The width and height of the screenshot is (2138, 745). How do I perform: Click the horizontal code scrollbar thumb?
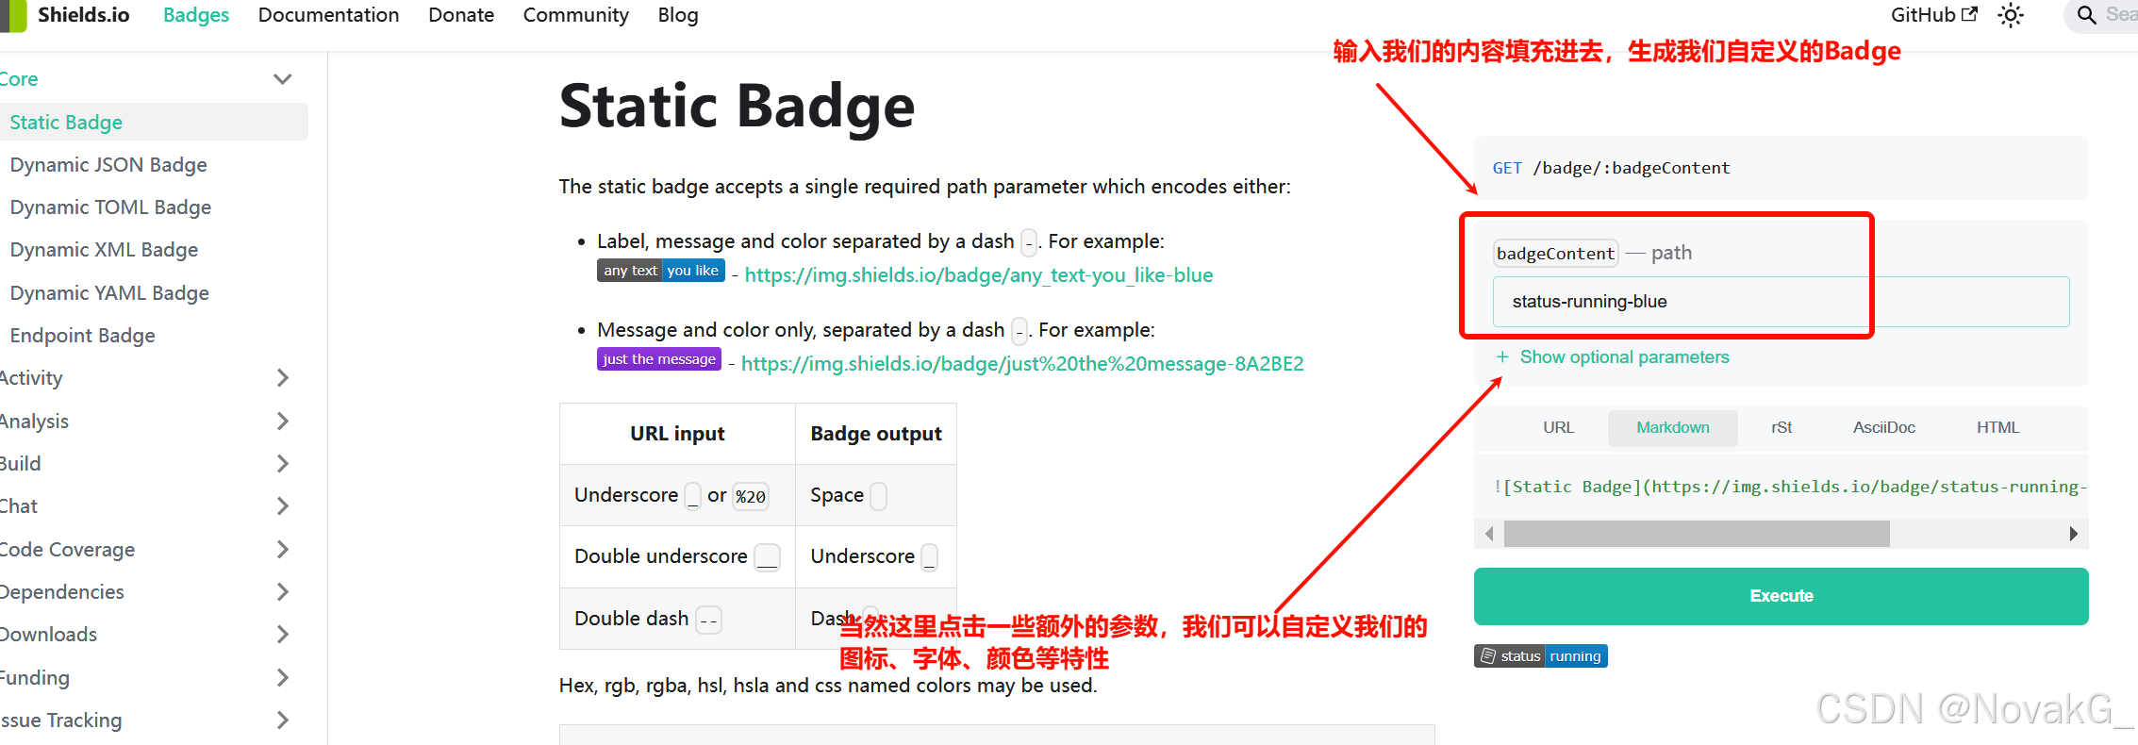tap(1697, 534)
